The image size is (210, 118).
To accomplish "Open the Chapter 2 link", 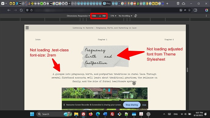I will pyautogui.click(x=169, y=40).
